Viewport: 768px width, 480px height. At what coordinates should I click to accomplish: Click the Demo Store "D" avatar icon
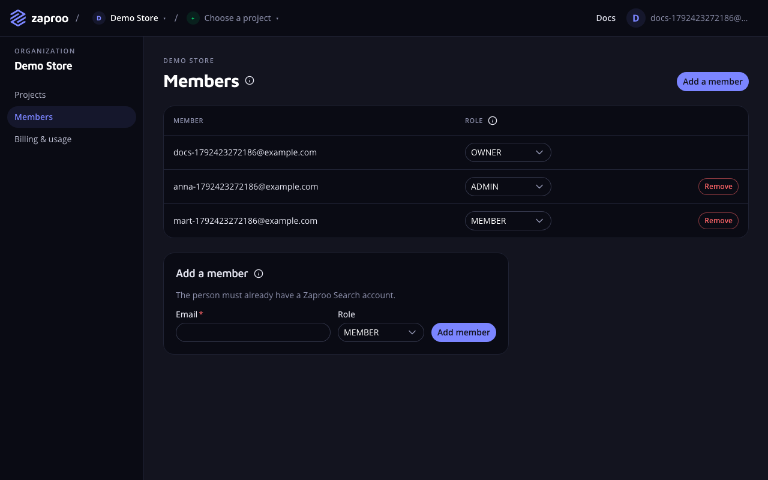(99, 18)
